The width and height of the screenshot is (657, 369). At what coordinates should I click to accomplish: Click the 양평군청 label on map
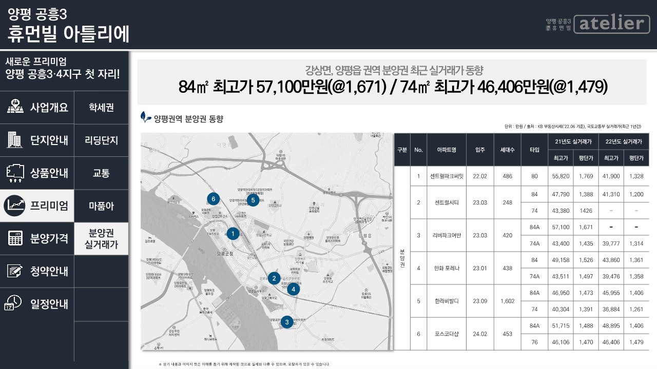coord(225,254)
